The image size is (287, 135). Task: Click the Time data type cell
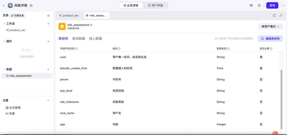click(220, 68)
